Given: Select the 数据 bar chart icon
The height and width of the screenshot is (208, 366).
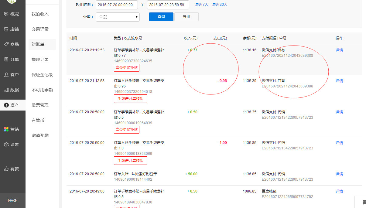Looking at the screenshot, I should pyautogui.click(x=6, y=90).
